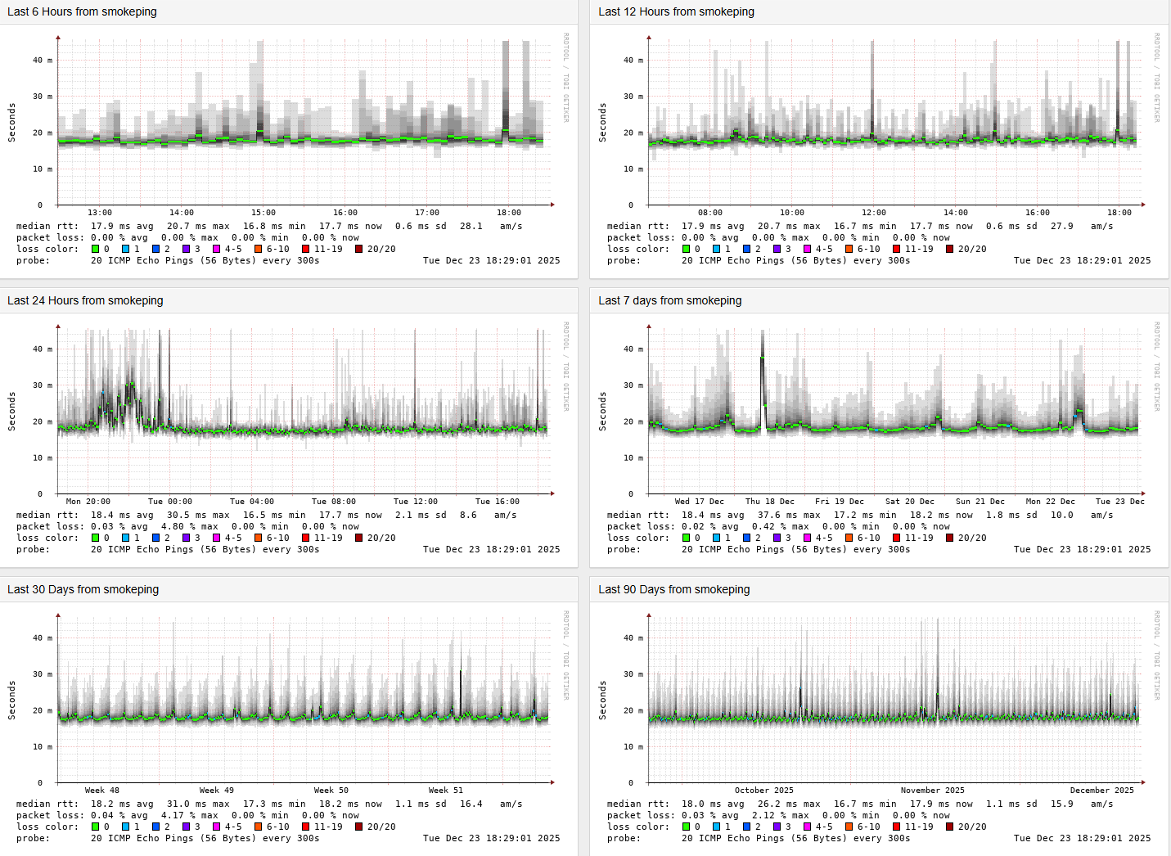The image size is (1171, 856).
Task: Click Thu 18 Dec on the 7 days axis
Action: coord(769,502)
